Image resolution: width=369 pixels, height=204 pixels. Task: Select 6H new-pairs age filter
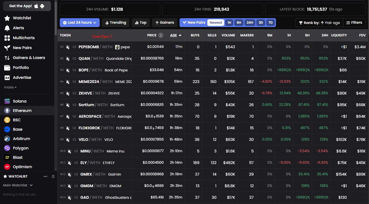pyautogui.click(x=239, y=23)
